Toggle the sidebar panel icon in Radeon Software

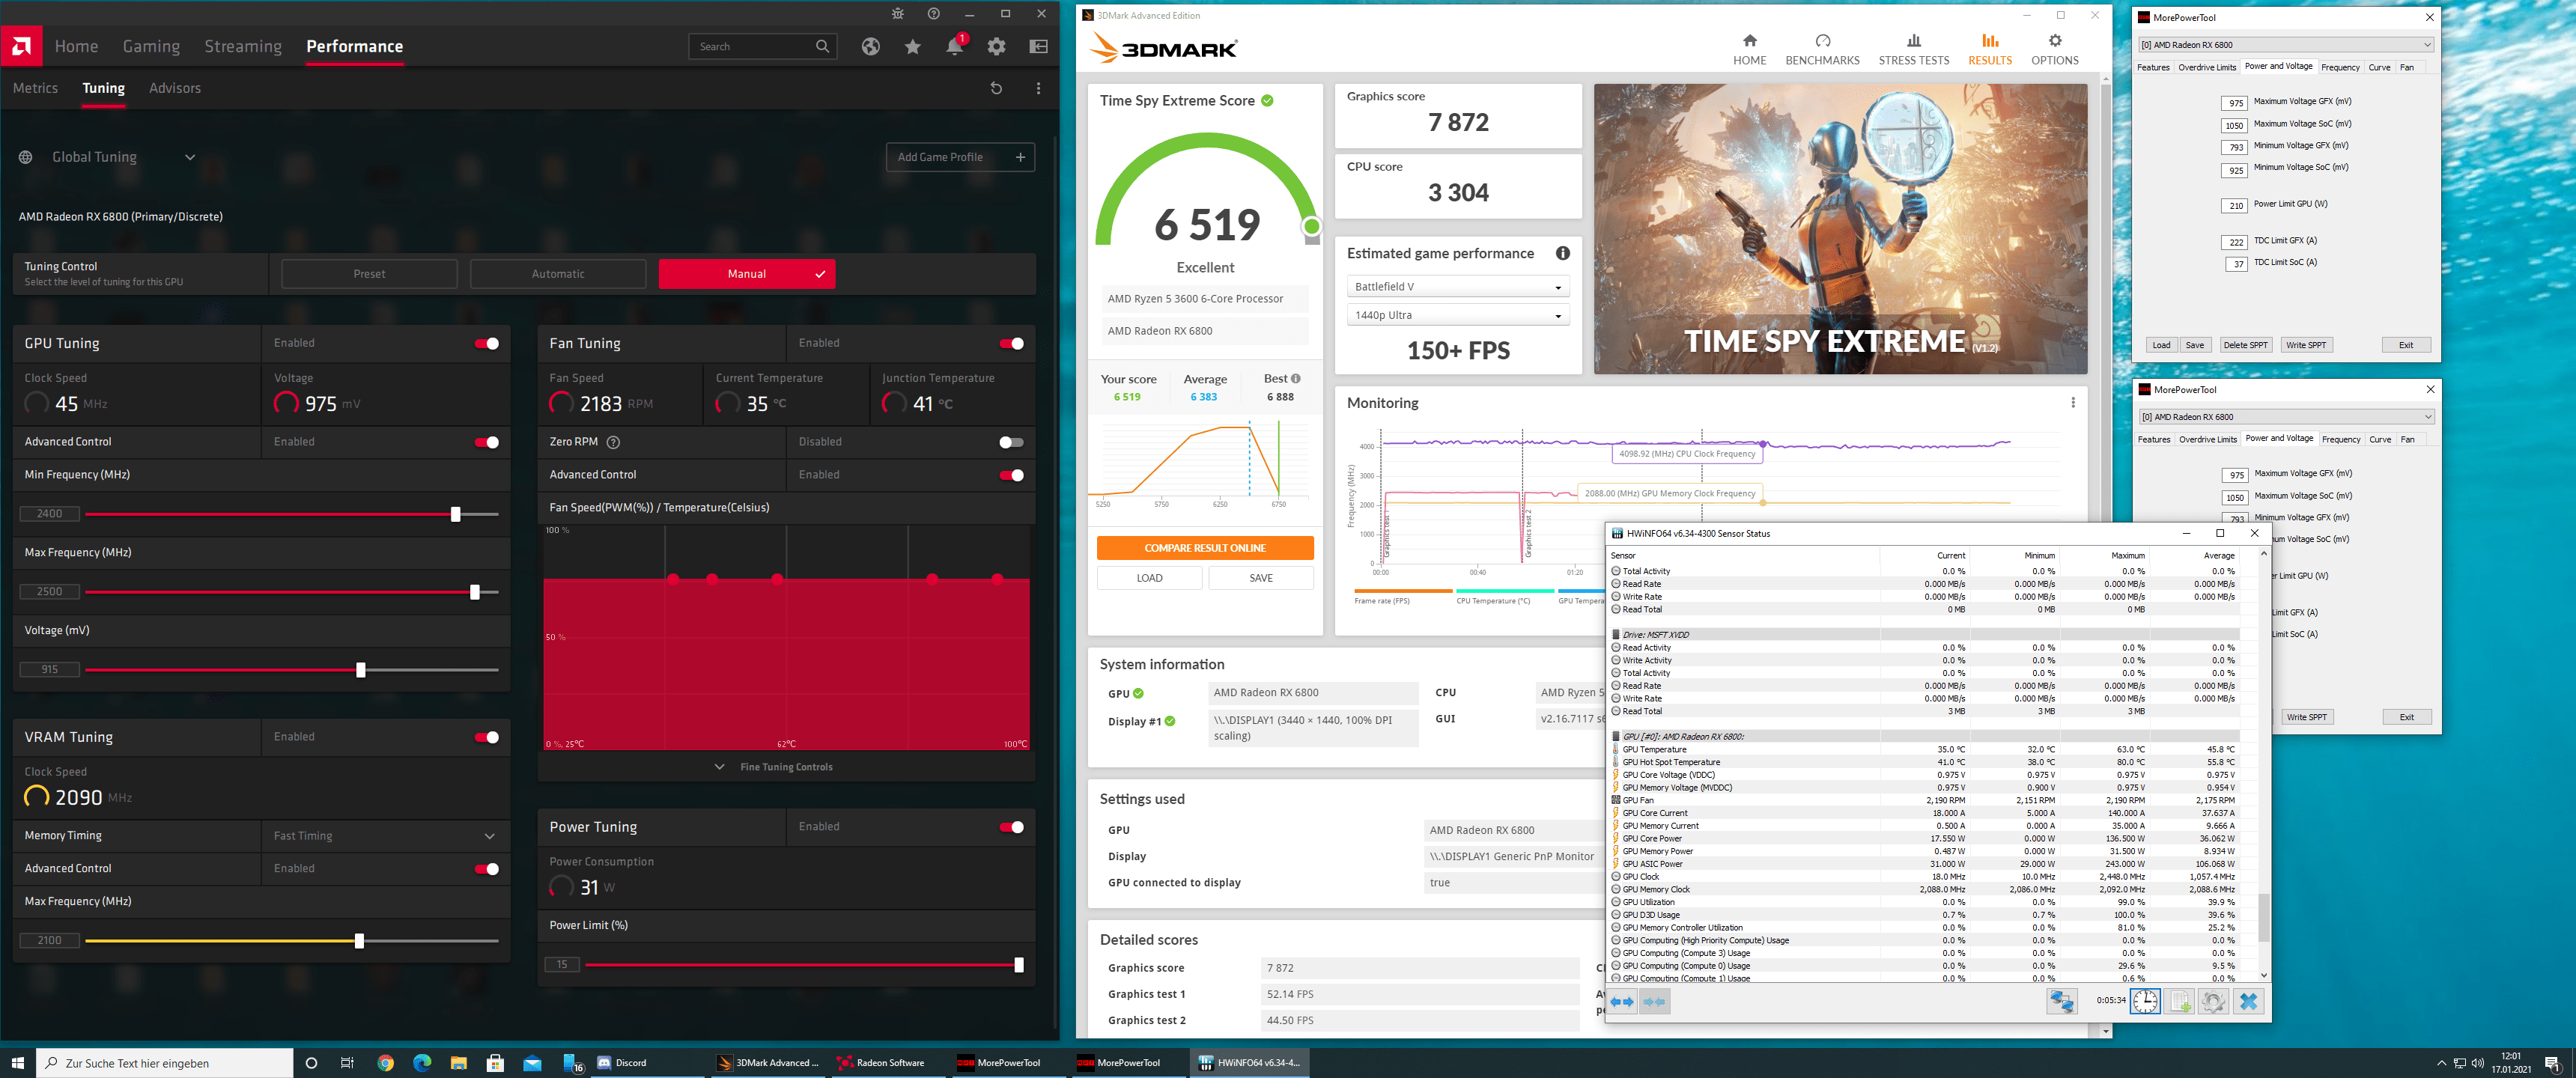tap(1039, 47)
